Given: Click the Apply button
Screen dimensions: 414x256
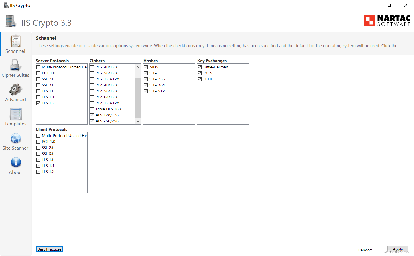Looking at the screenshot, I should click(398, 249).
